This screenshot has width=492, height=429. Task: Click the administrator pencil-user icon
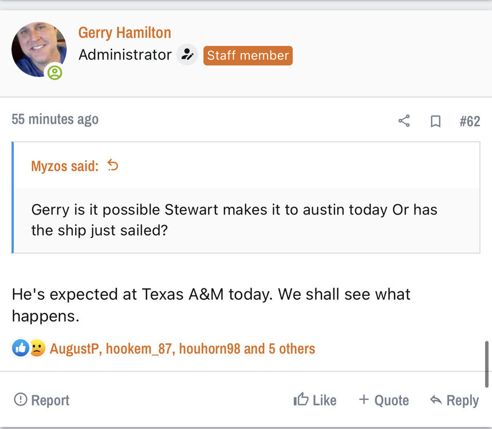pos(186,55)
